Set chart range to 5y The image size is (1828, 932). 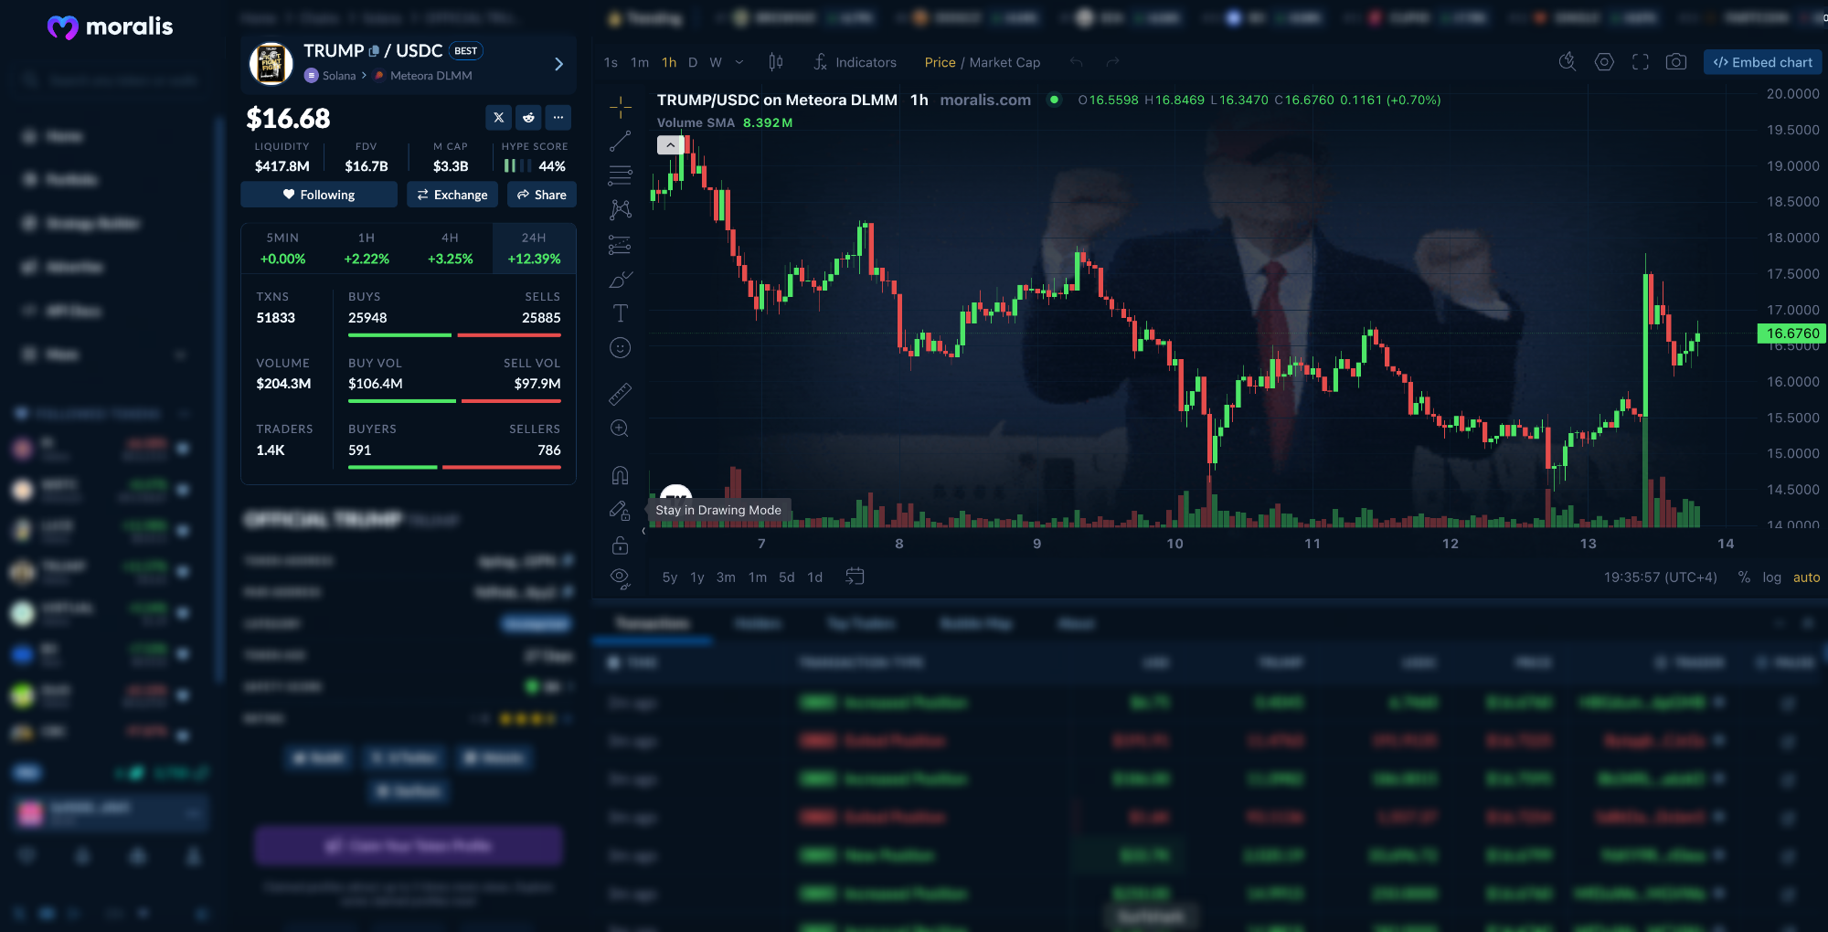(670, 577)
